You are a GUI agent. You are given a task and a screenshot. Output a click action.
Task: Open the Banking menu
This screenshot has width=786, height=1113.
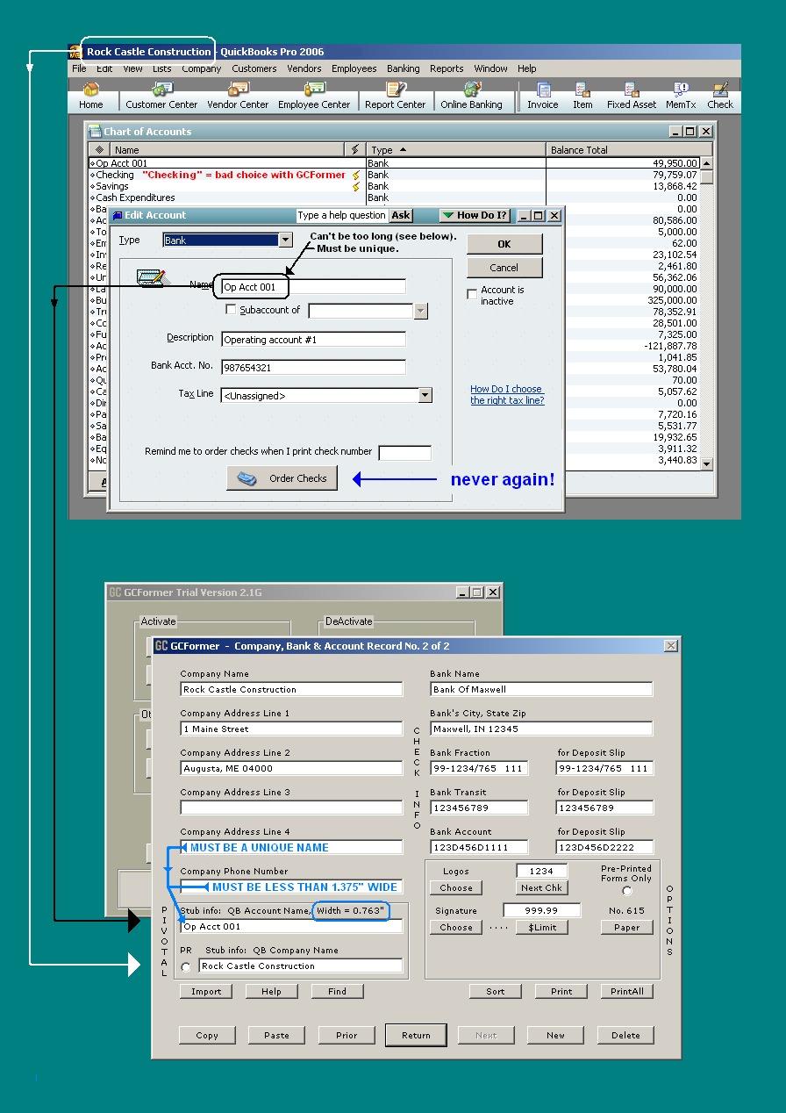(403, 68)
